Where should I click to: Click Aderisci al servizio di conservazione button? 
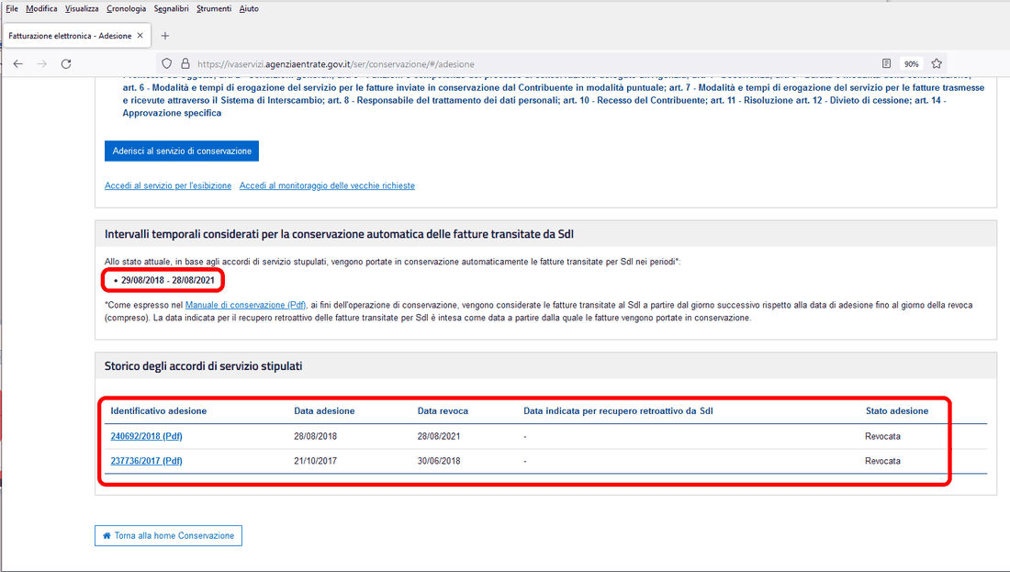pyautogui.click(x=182, y=151)
